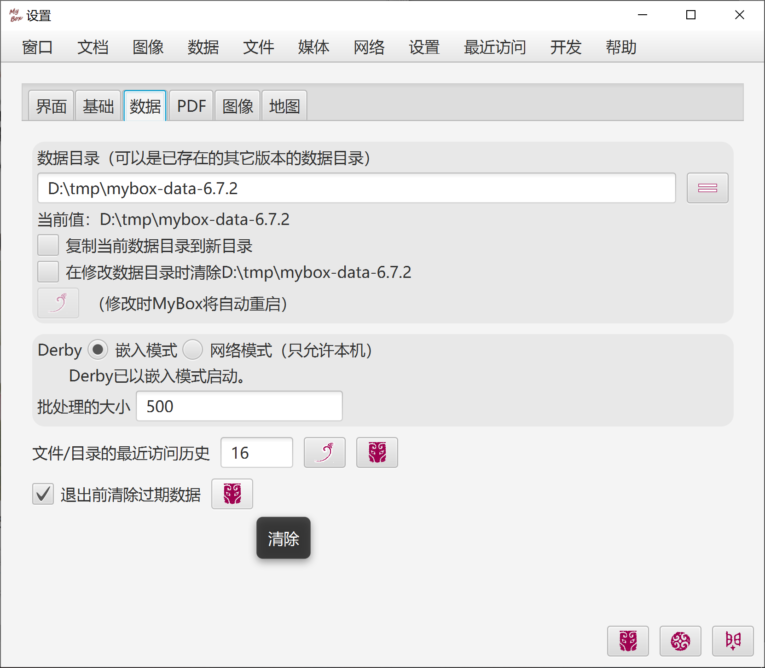Open the 最近访问 menu
This screenshot has height=668, width=765.
coord(495,47)
